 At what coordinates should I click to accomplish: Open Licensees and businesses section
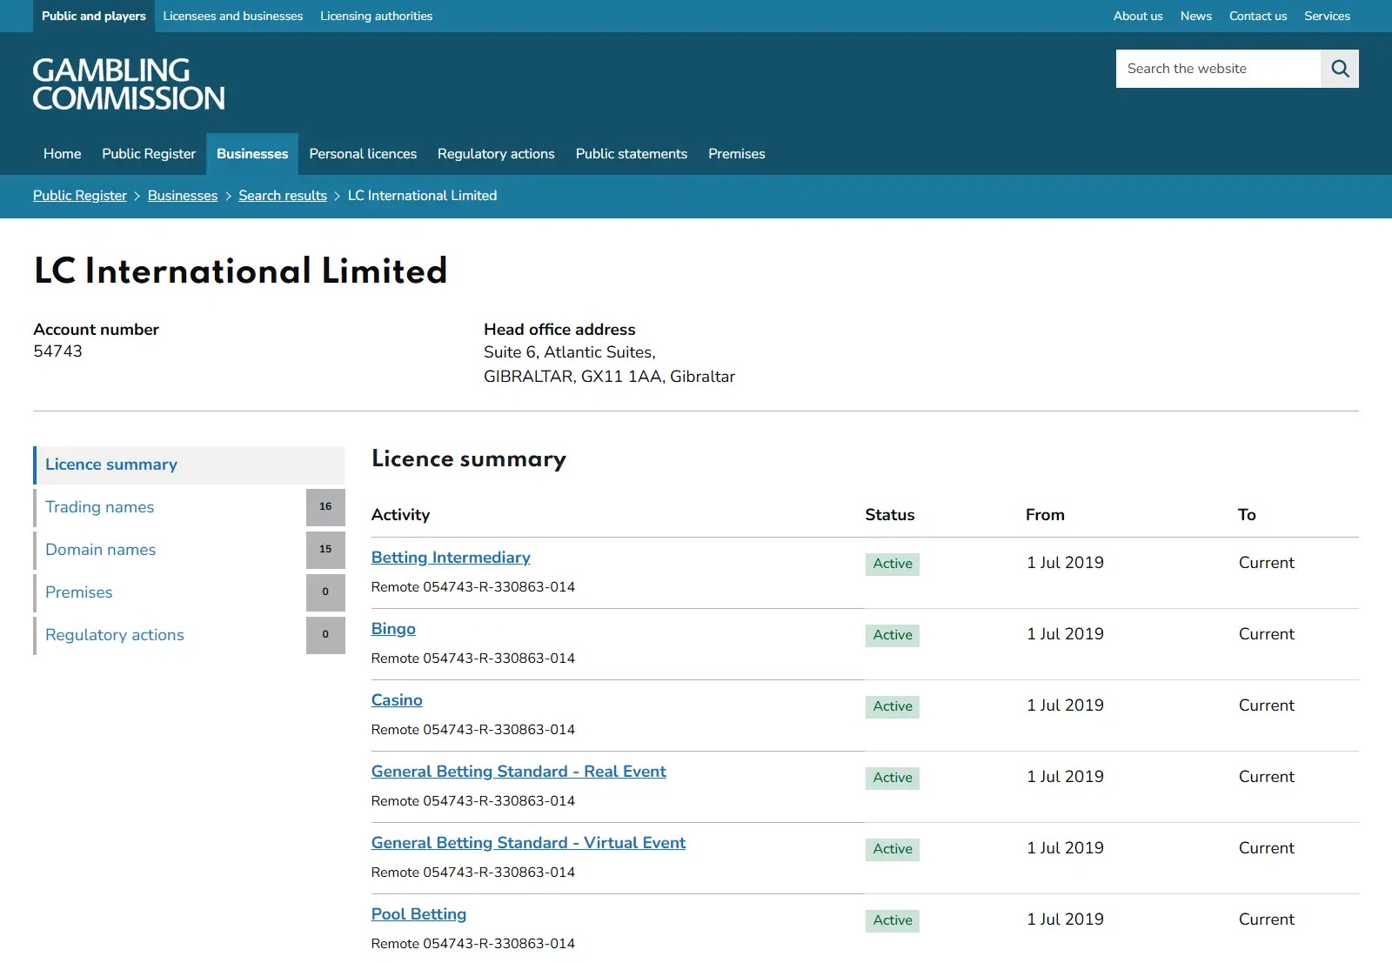[233, 16]
